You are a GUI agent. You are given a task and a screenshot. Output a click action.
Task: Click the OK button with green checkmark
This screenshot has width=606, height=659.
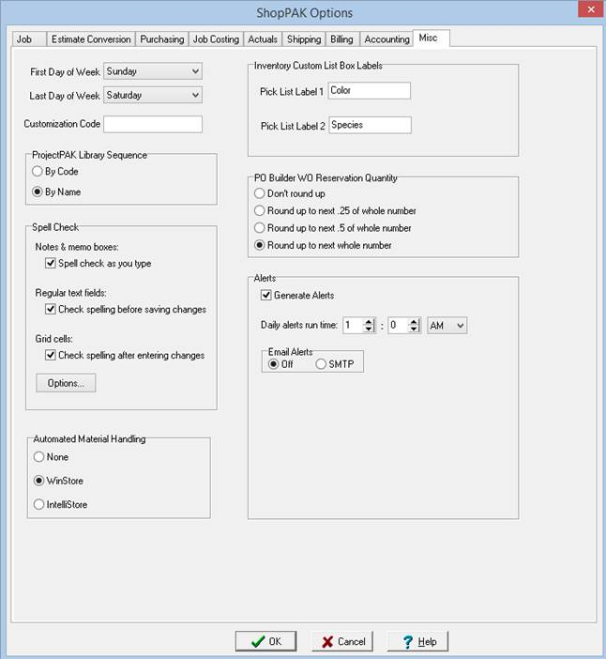point(265,641)
